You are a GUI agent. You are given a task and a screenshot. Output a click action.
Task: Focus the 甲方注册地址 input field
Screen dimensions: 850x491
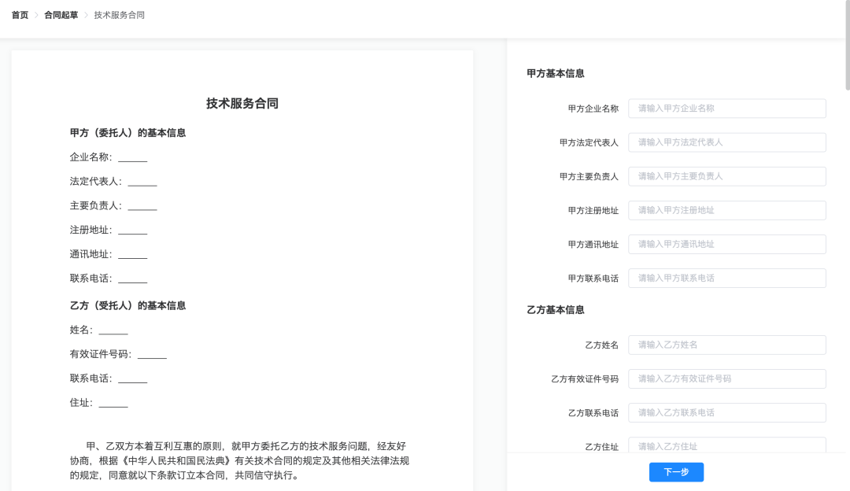click(727, 210)
